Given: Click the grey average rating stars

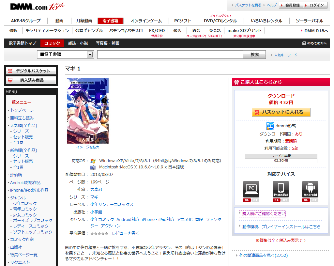Looking at the screenshot, I should 99,234.
